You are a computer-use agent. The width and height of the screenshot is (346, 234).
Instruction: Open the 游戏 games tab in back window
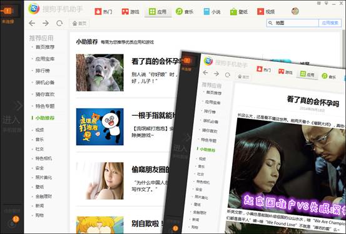131,11
